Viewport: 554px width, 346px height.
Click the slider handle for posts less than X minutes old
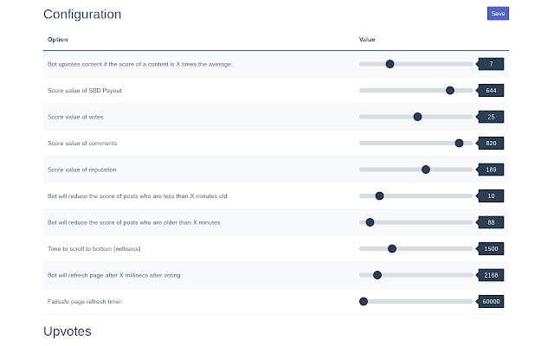coord(379,196)
